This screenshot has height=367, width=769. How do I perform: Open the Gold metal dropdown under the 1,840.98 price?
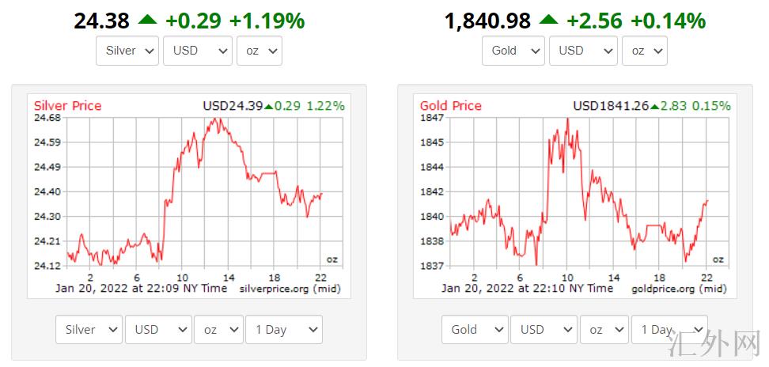click(x=513, y=51)
